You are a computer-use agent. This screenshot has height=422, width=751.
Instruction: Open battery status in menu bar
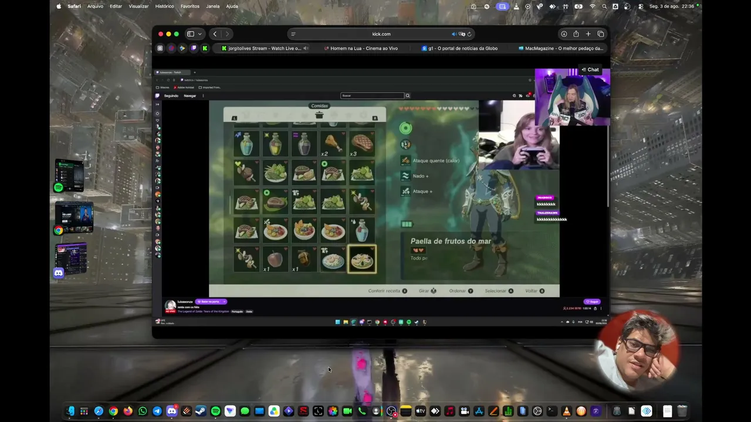(579, 6)
